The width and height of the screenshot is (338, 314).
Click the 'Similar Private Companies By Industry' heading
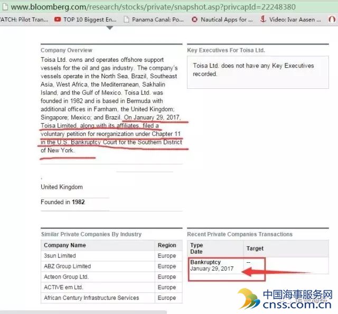[91, 234]
